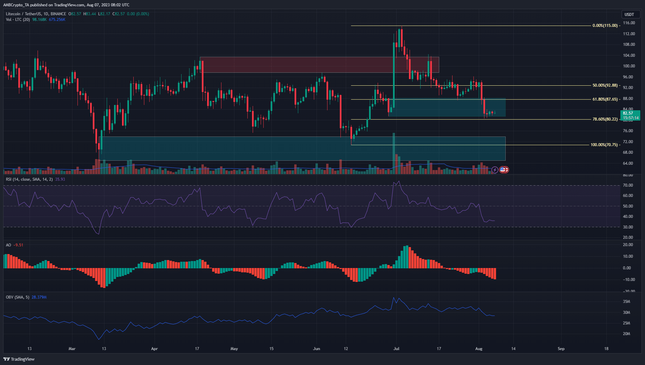Open the USDT currency selector
645x365 pixels.
pos(631,14)
